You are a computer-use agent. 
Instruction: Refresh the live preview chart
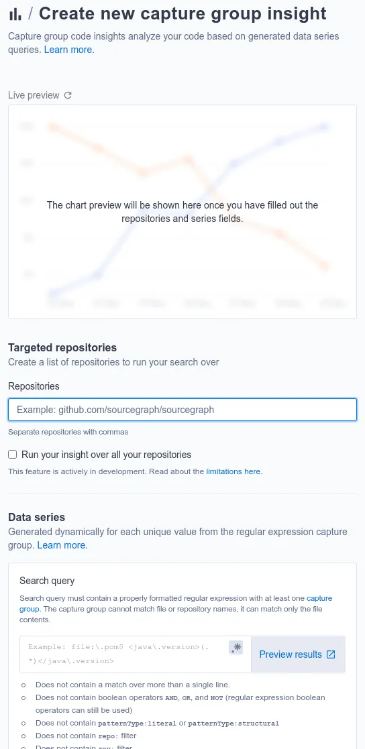68,95
